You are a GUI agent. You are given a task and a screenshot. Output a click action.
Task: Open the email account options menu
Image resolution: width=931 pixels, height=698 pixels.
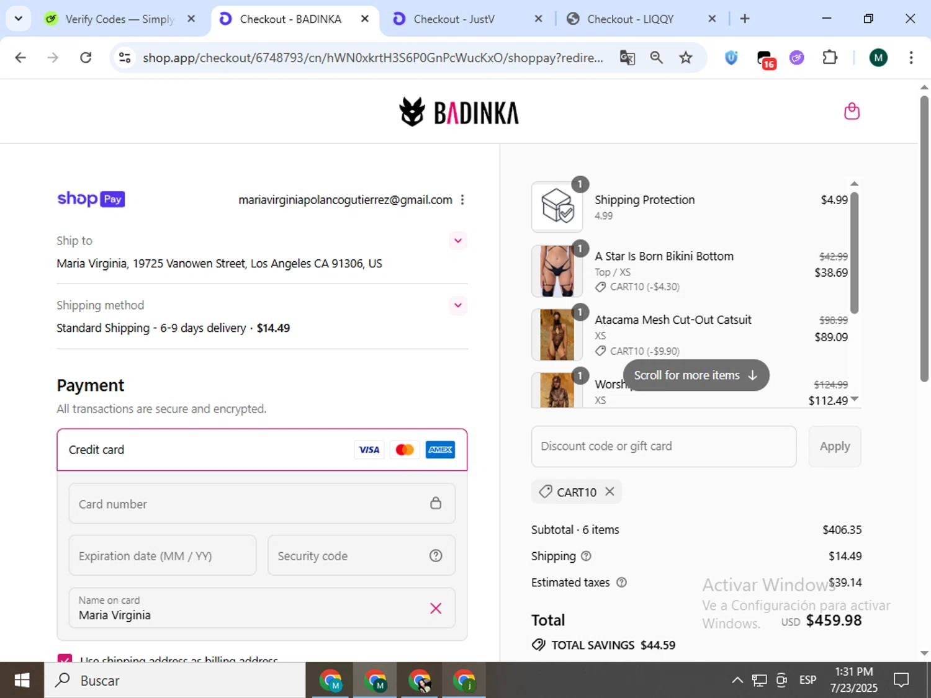click(462, 200)
